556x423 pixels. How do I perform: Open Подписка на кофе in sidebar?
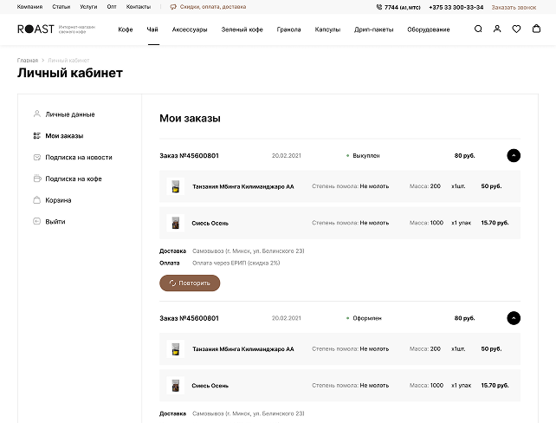pos(74,179)
